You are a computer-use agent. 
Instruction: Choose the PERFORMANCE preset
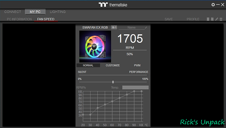point(139,72)
